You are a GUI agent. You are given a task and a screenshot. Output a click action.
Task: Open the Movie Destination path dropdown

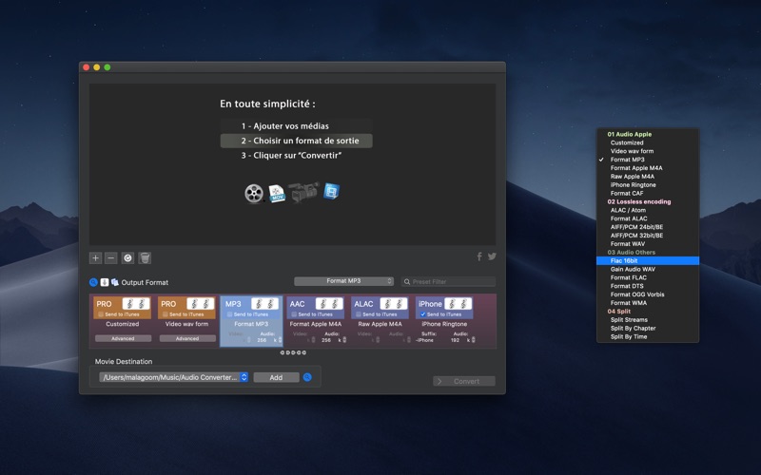pos(174,377)
